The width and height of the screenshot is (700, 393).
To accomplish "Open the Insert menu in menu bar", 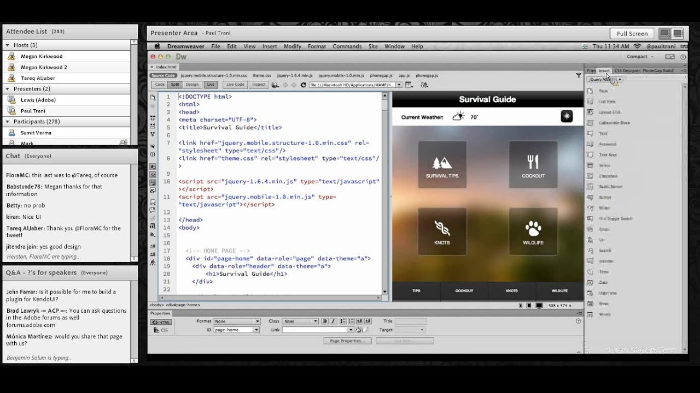I will point(270,46).
